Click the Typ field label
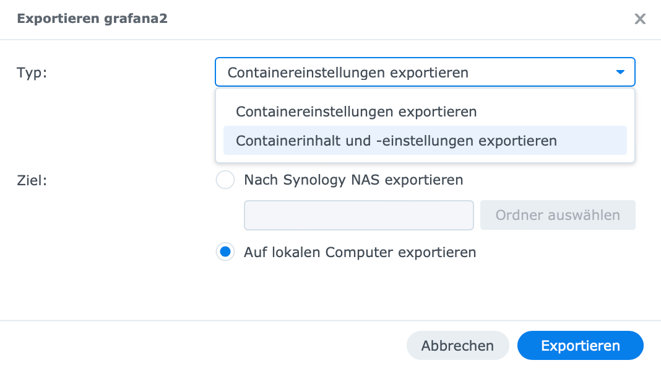The width and height of the screenshot is (661, 368). (x=32, y=72)
